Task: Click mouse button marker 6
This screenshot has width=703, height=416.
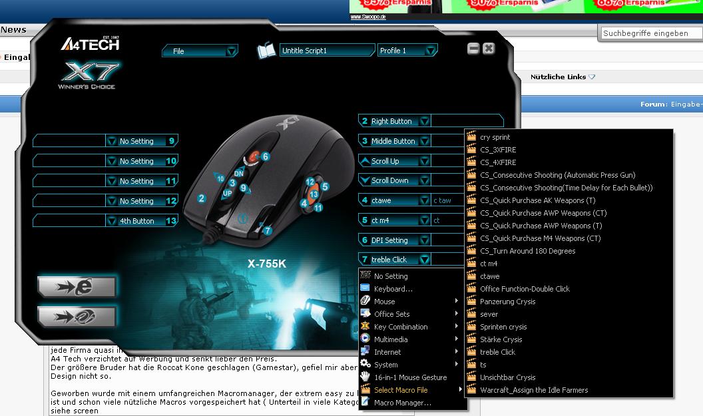Action: click(x=266, y=156)
